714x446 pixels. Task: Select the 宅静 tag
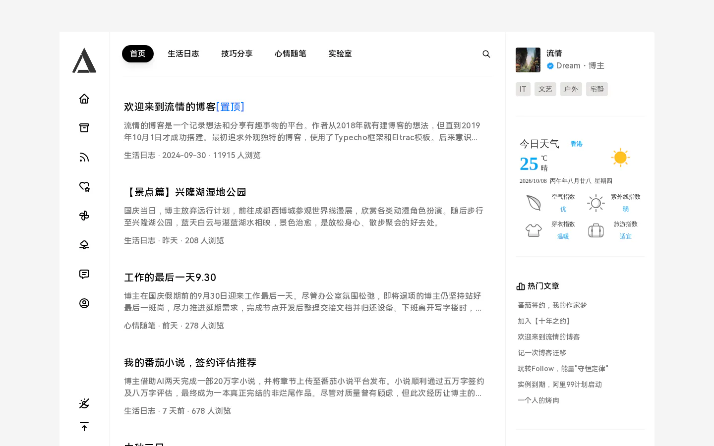click(x=597, y=89)
